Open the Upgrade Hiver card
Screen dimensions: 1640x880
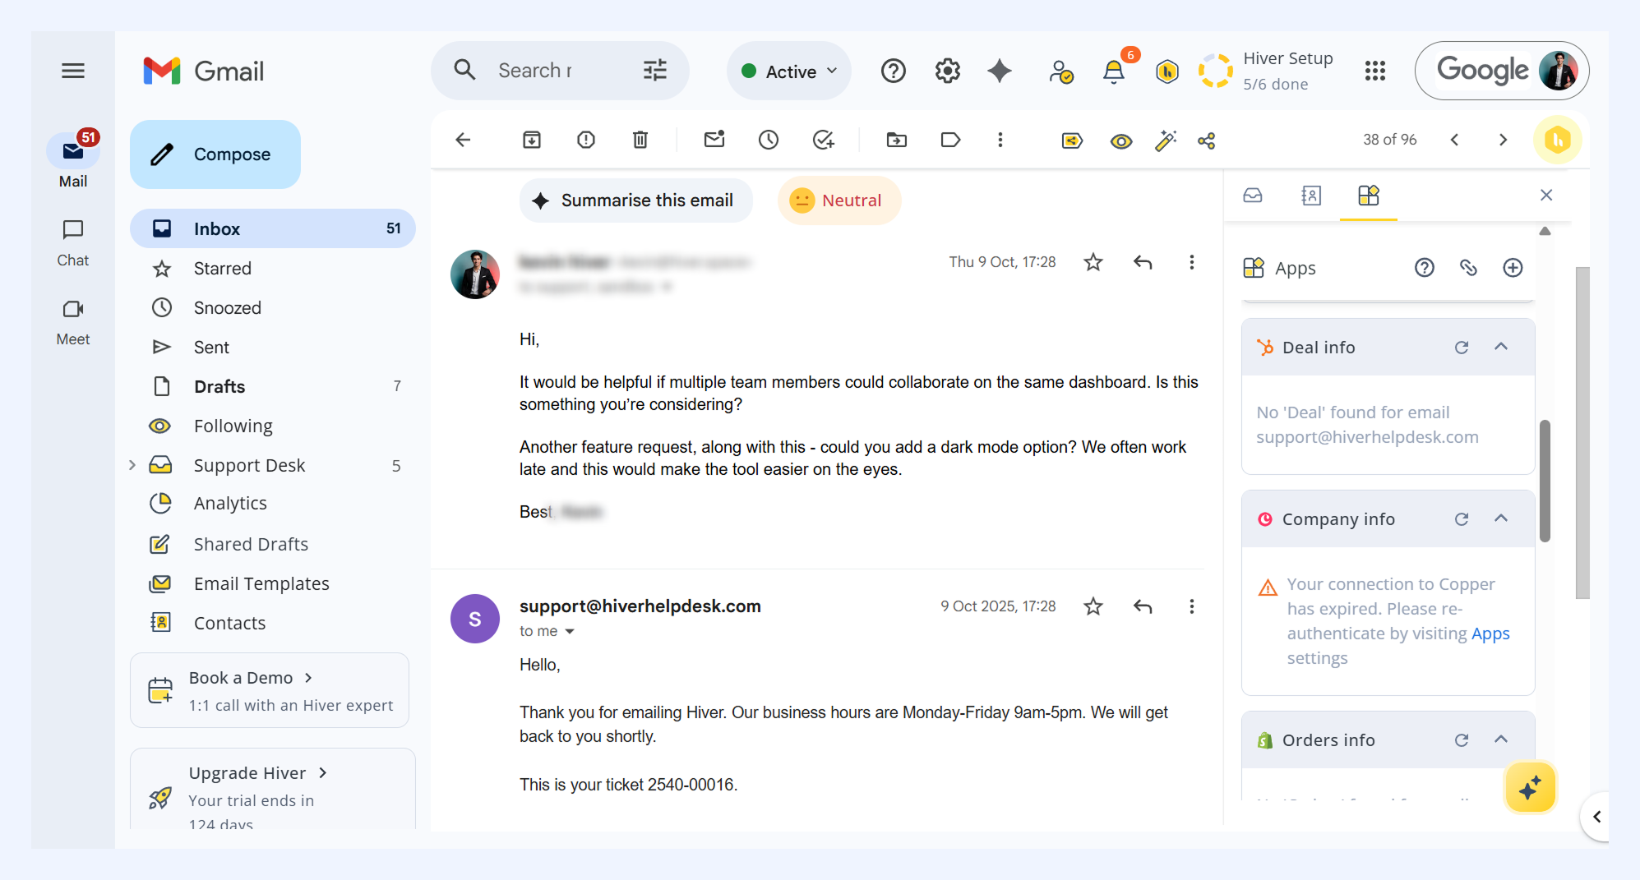click(273, 789)
